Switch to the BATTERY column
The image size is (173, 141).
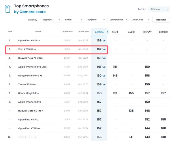tap(163, 32)
